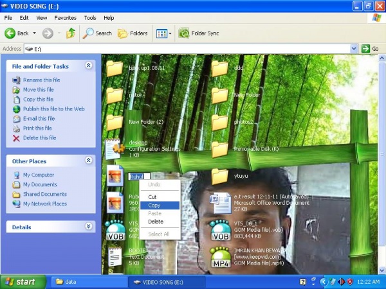Toggle the Folders pane button
386x289 pixels.
[132, 33]
